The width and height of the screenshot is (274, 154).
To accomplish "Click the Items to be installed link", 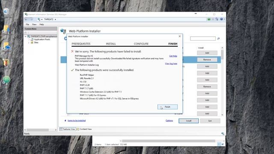I will [x=77, y=121].
